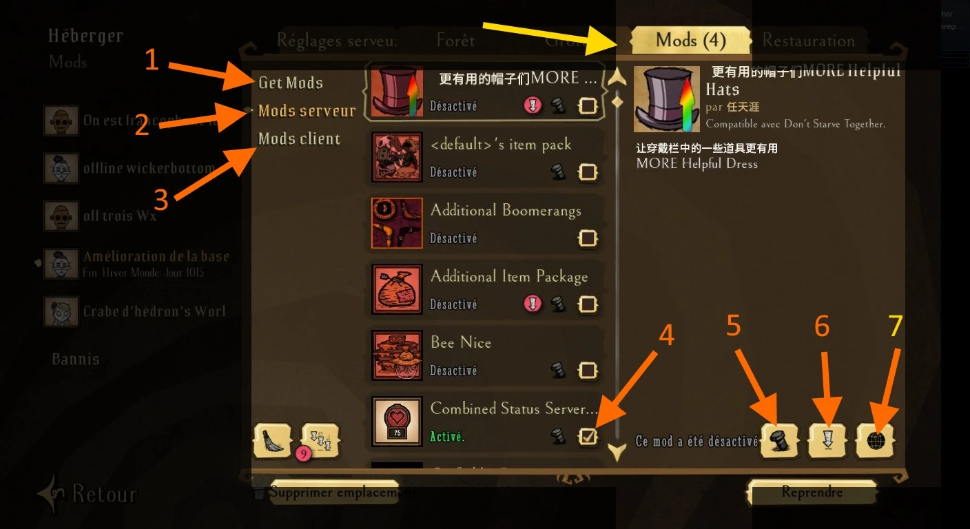The image size is (970, 529).
Task: Click the mod list scrollbar diamond handle
Action: coord(617,101)
